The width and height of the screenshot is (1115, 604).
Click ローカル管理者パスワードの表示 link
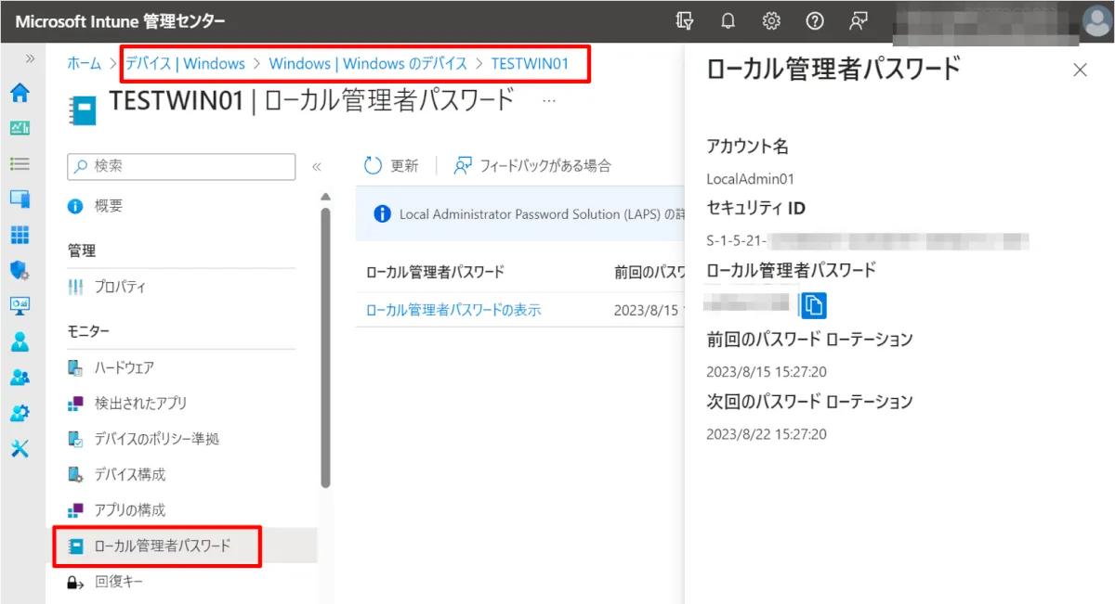(453, 310)
